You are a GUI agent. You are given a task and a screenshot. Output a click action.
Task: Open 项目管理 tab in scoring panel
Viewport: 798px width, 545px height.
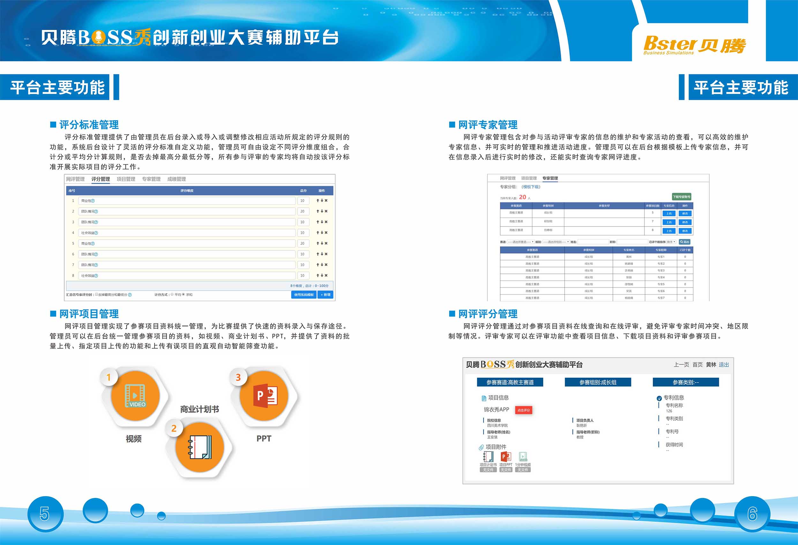point(126,179)
